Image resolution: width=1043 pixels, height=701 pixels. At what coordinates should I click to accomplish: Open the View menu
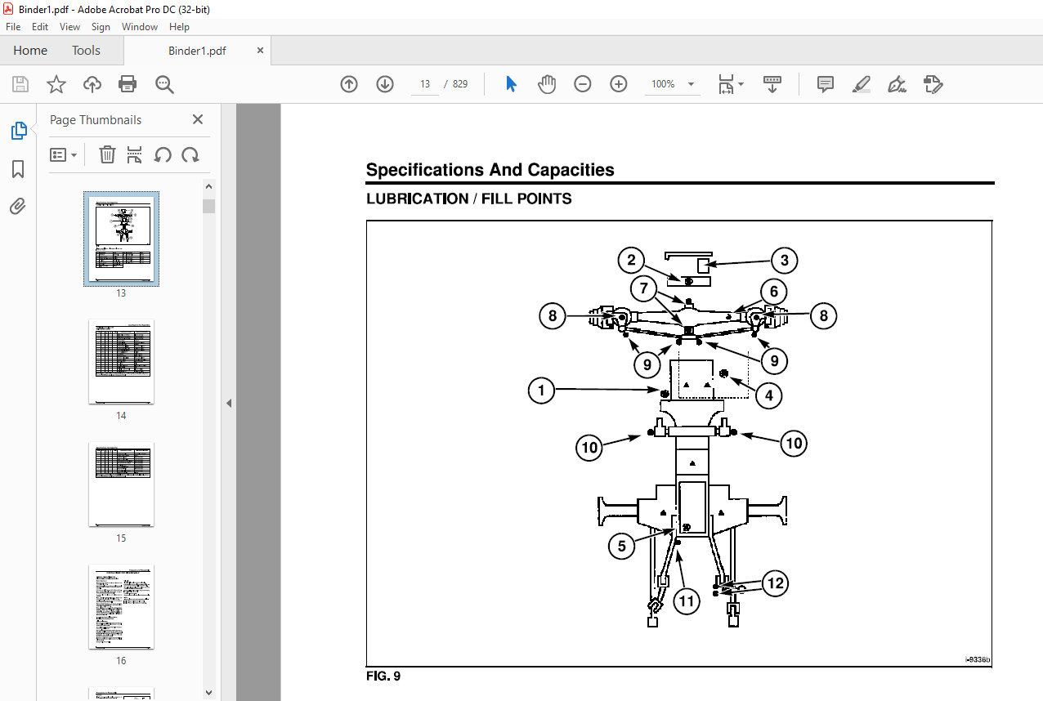coord(70,27)
